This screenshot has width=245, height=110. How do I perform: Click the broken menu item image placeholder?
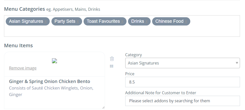pyautogui.click(x=54, y=61)
